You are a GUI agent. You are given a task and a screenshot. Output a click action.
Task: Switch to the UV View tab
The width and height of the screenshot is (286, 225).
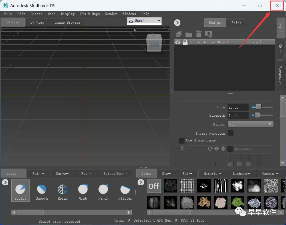37,23
